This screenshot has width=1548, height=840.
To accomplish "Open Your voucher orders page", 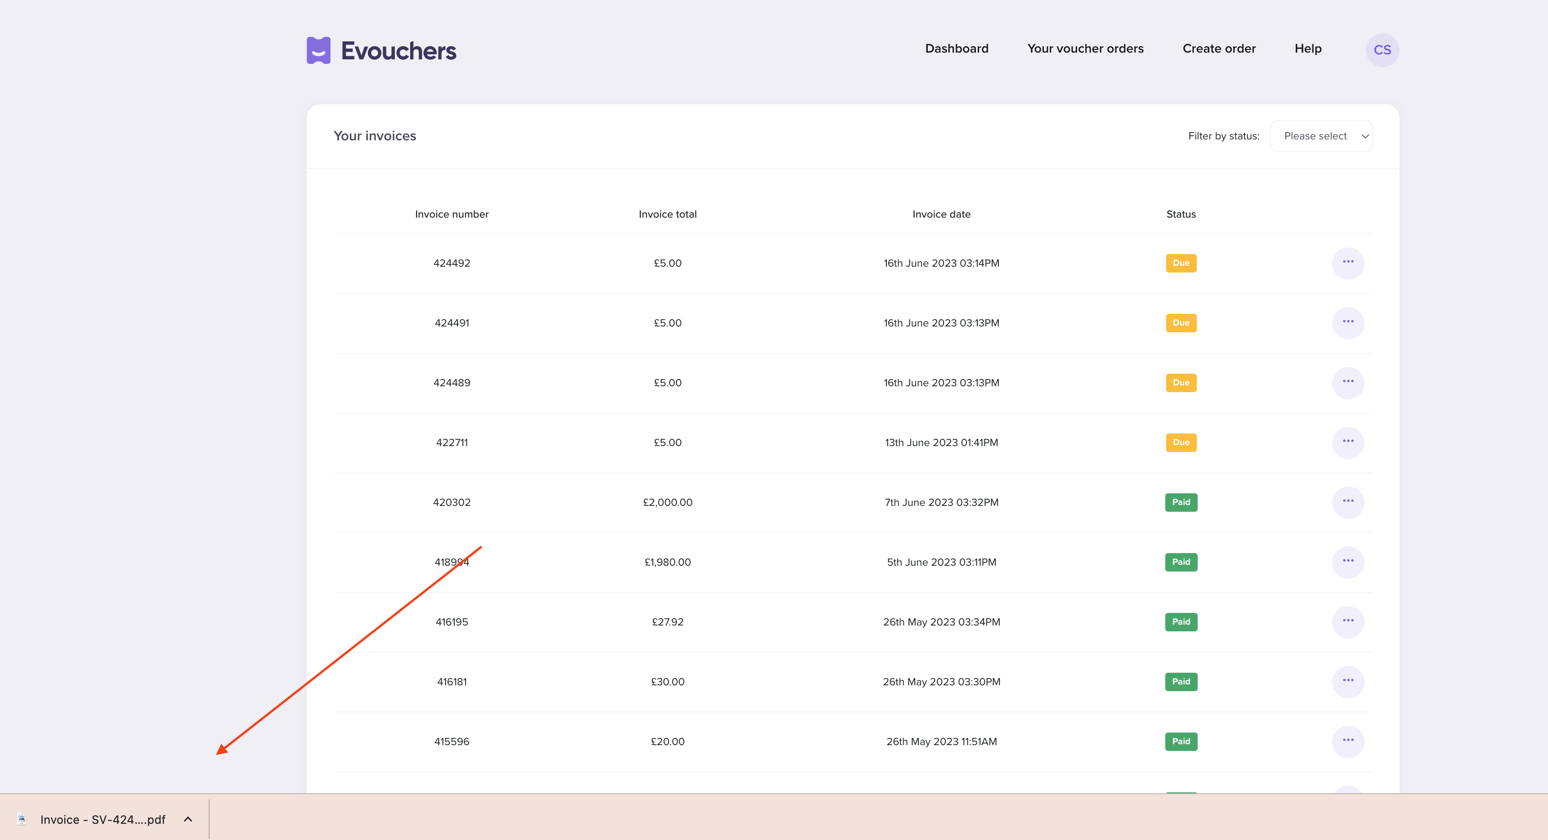I will (x=1085, y=49).
